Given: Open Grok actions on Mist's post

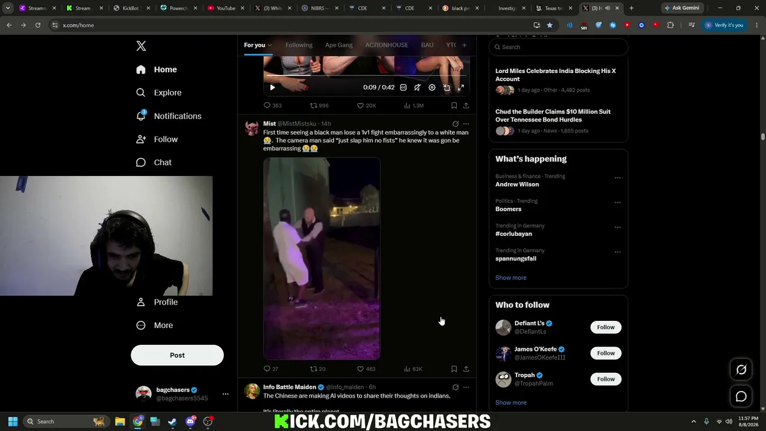Looking at the screenshot, I should click(x=455, y=124).
